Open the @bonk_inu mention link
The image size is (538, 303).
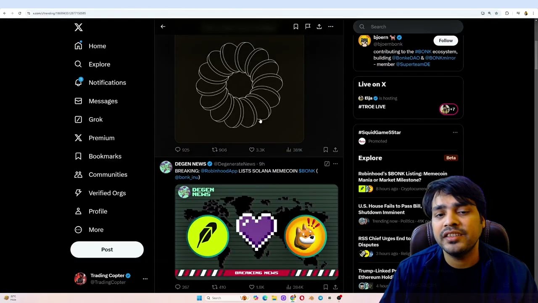(x=186, y=177)
